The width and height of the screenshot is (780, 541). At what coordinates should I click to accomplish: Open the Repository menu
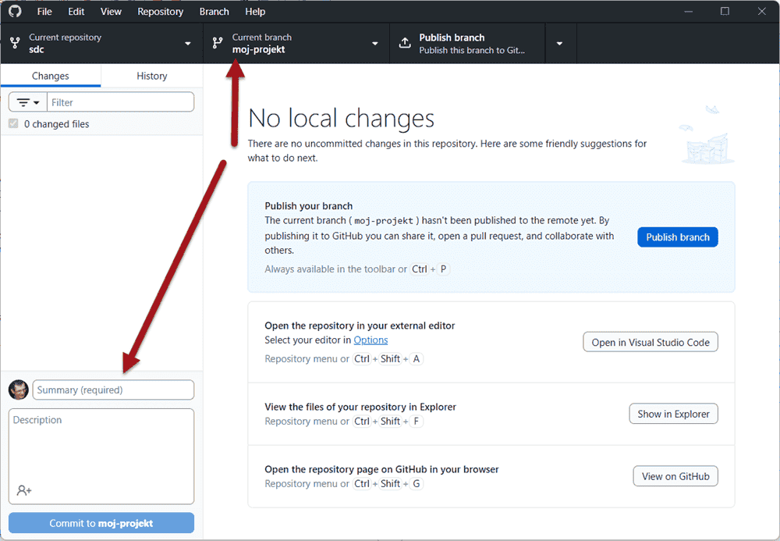coord(160,12)
